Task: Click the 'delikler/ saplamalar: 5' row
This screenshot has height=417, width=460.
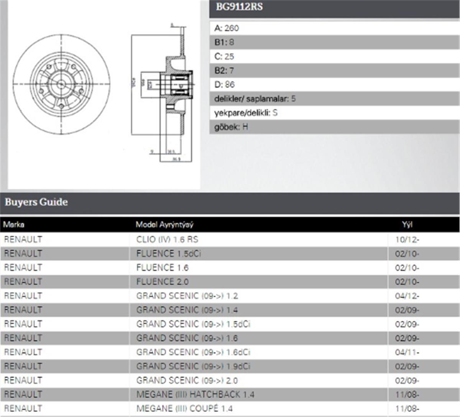Action: [334, 99]
